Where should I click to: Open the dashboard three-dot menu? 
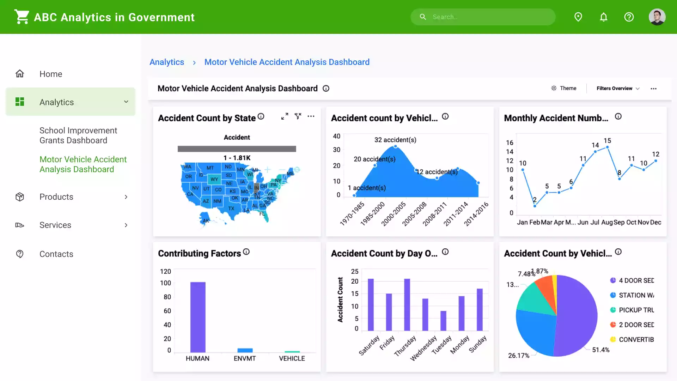(653, 89)
